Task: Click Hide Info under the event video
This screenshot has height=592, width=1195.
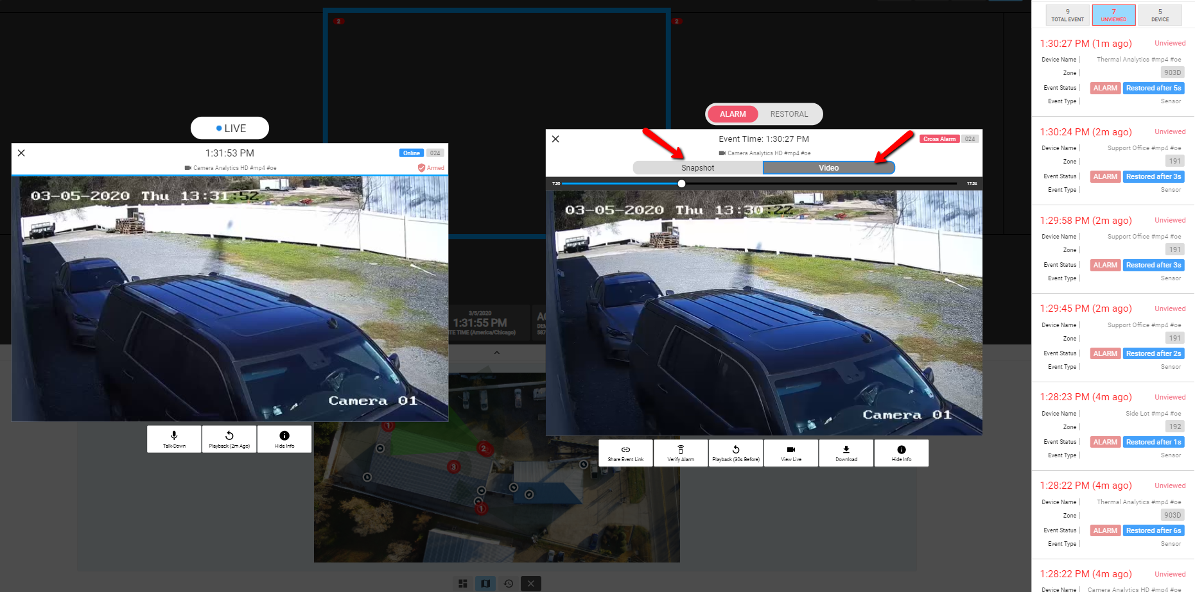Action: coord(902,453)
